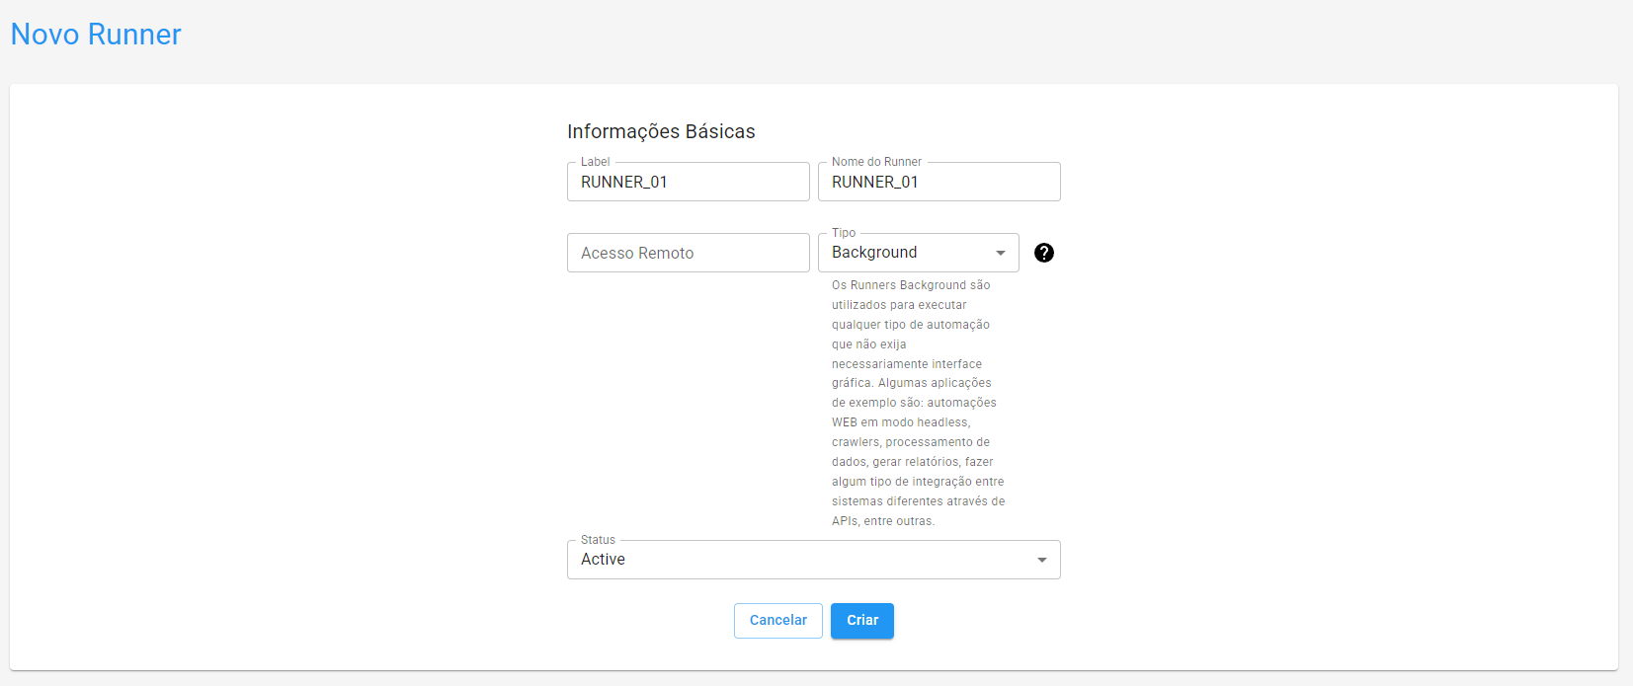
Task: Click the small "Label" field caption
Action: click(595, 162)
